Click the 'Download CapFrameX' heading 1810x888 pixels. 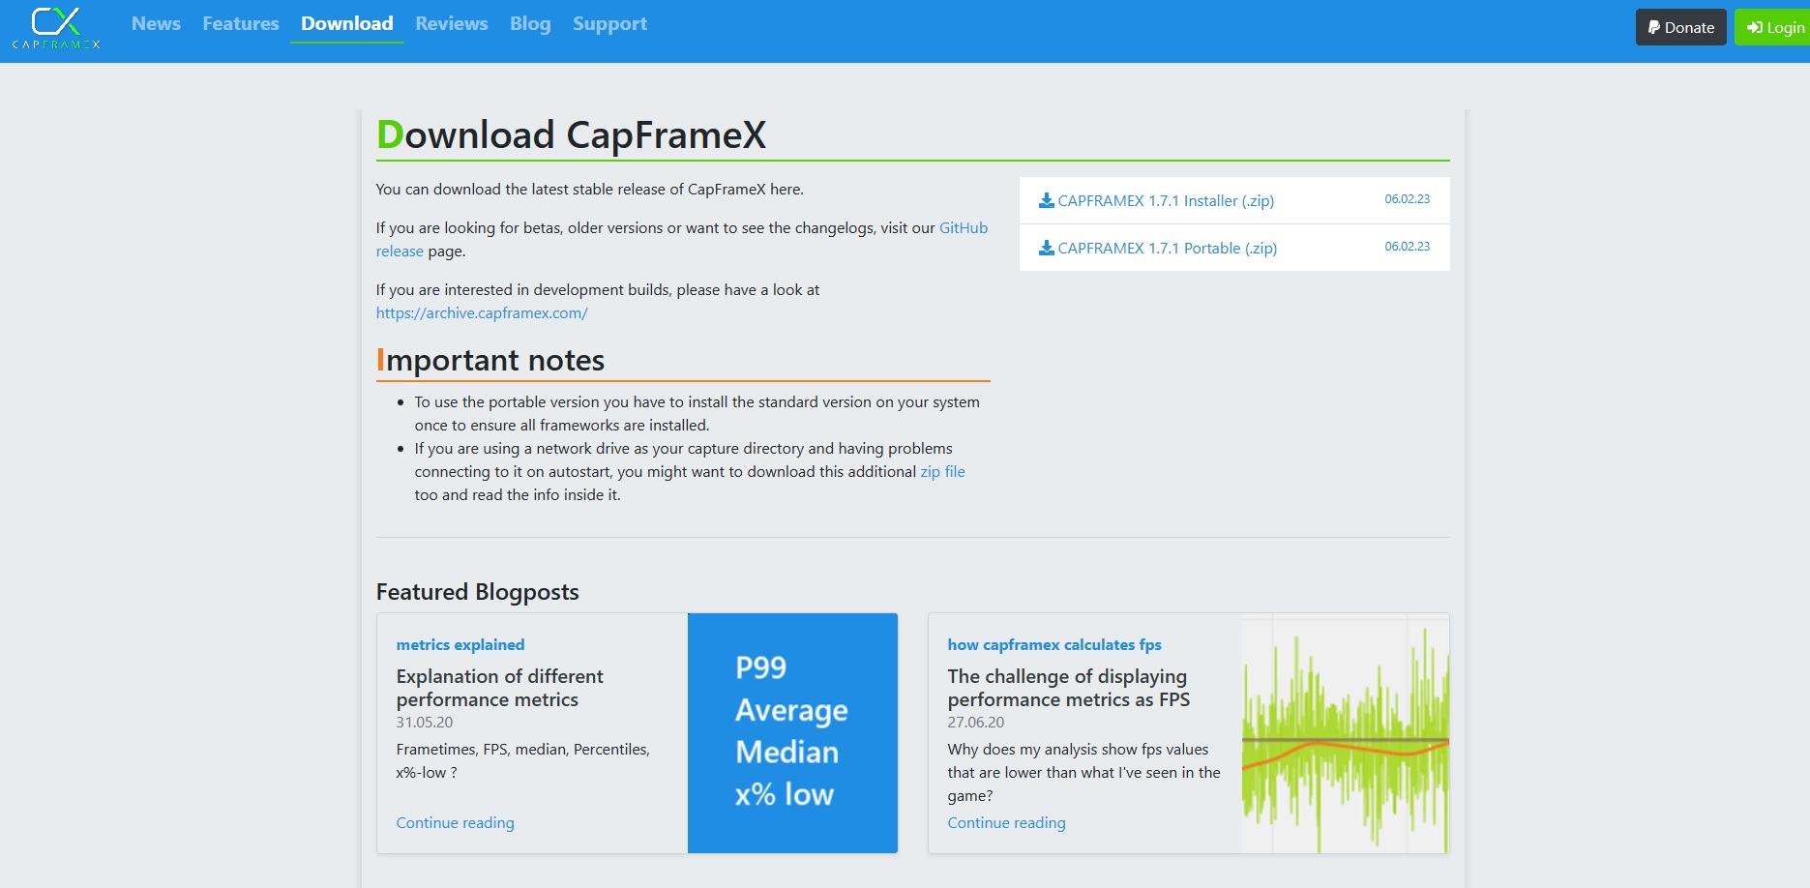coord(571,134)
